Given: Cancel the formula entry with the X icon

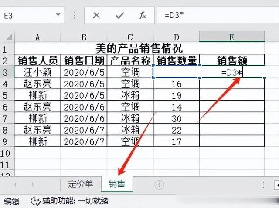Looking at the screenshot, I should pos(96,16).
